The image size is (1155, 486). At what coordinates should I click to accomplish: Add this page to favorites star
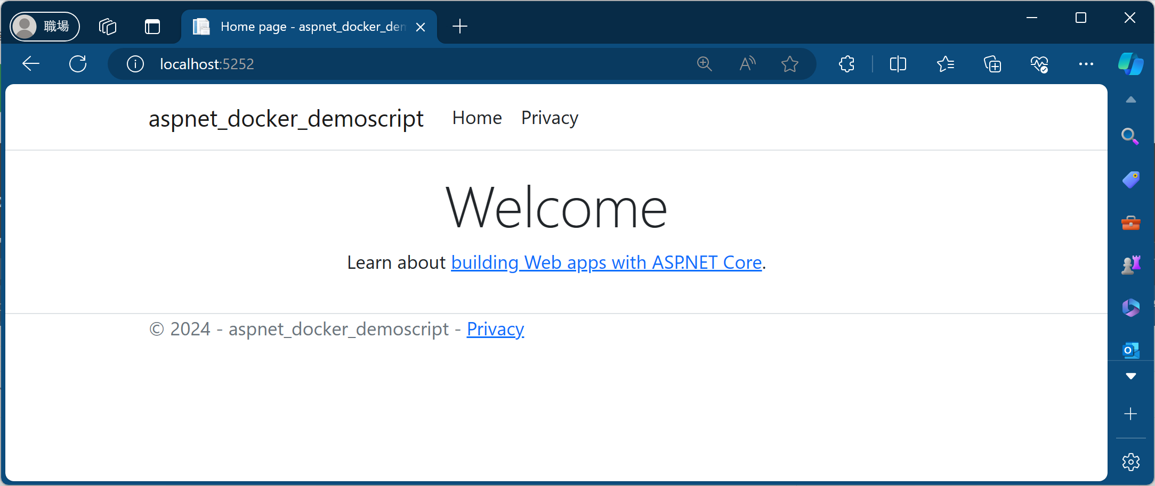tap(790, 64)
